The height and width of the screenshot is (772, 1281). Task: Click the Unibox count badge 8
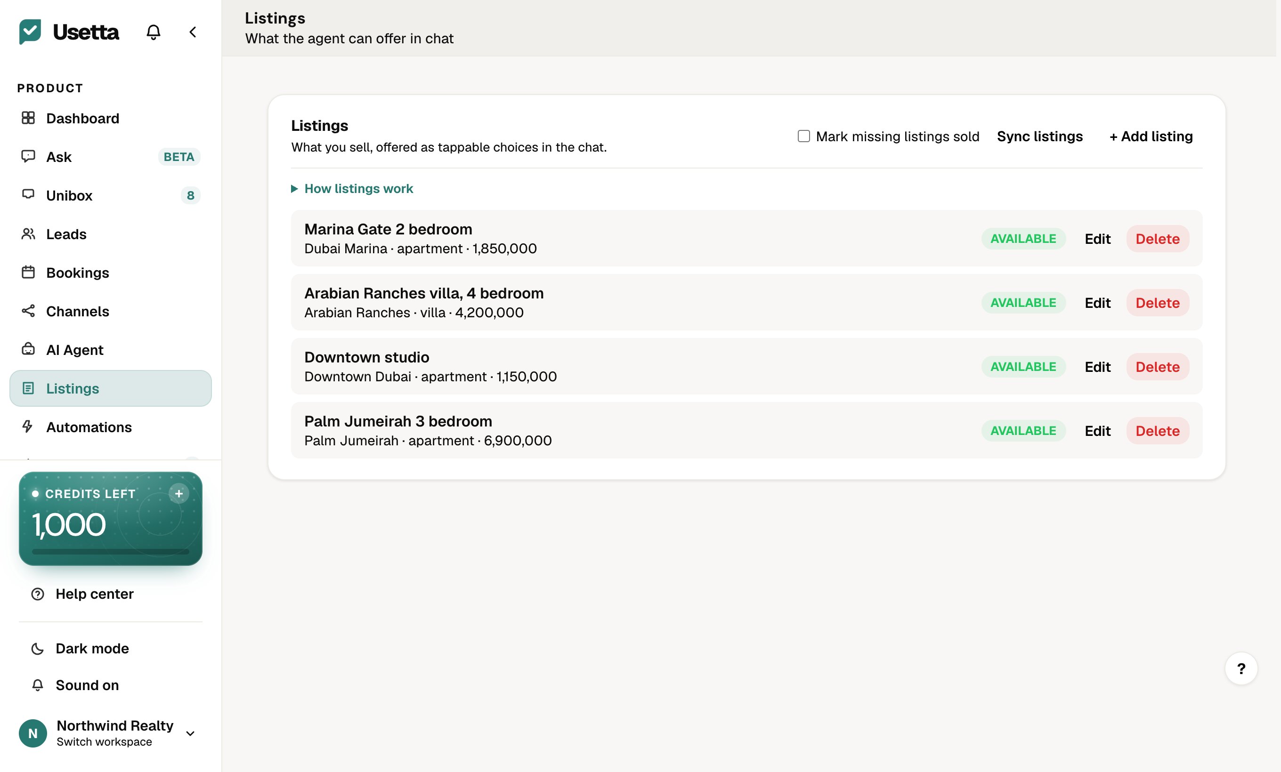[190, 195]
